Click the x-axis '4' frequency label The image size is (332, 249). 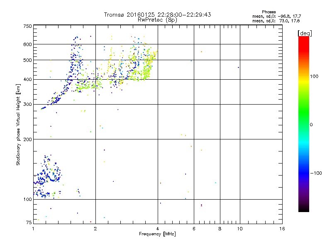tap(158, 229)
